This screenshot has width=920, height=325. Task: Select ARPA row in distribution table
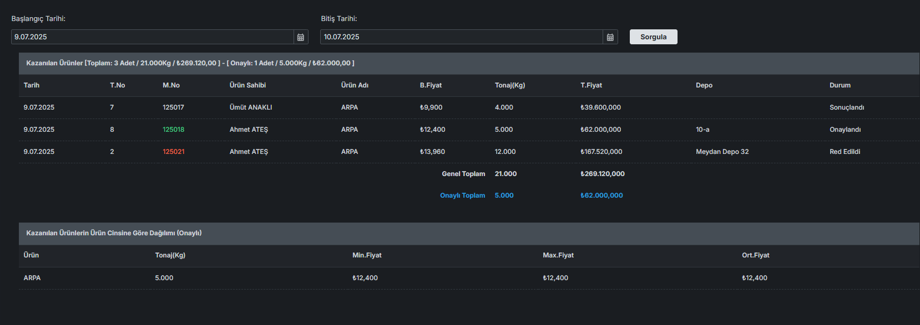point(32,278)
